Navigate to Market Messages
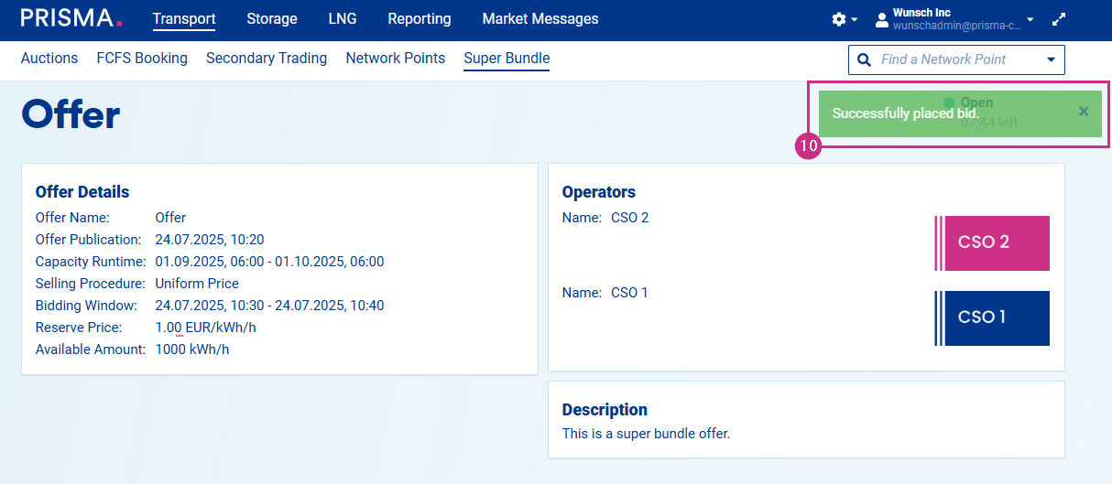Screen dimensions: 1112x484 tap(540, 19)
